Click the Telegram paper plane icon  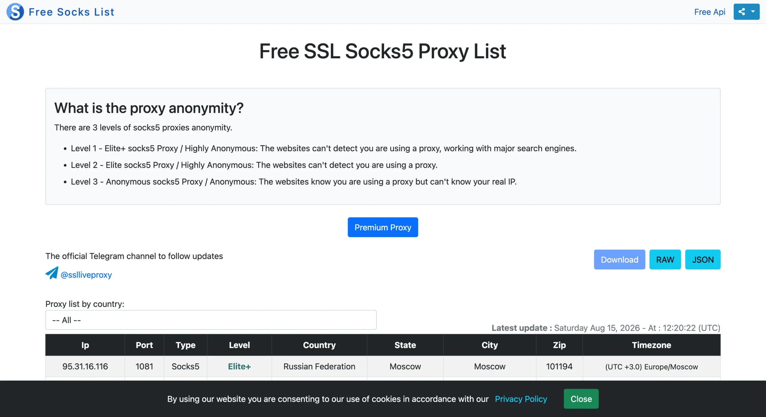point(52,273)
